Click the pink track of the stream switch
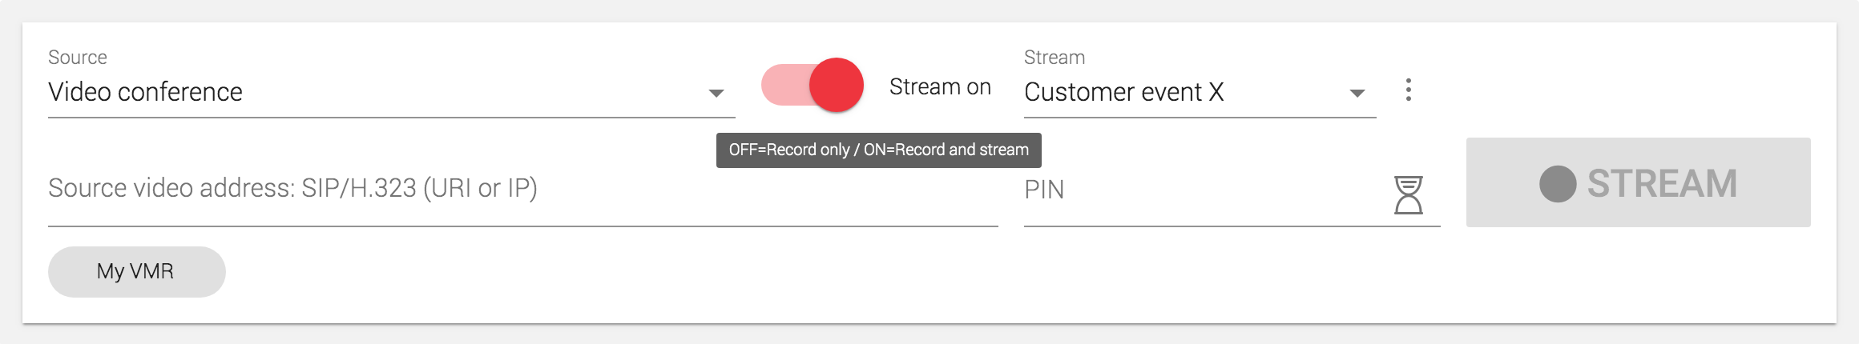The width and height of the screenshot is (1859, 344). (781, 85)
